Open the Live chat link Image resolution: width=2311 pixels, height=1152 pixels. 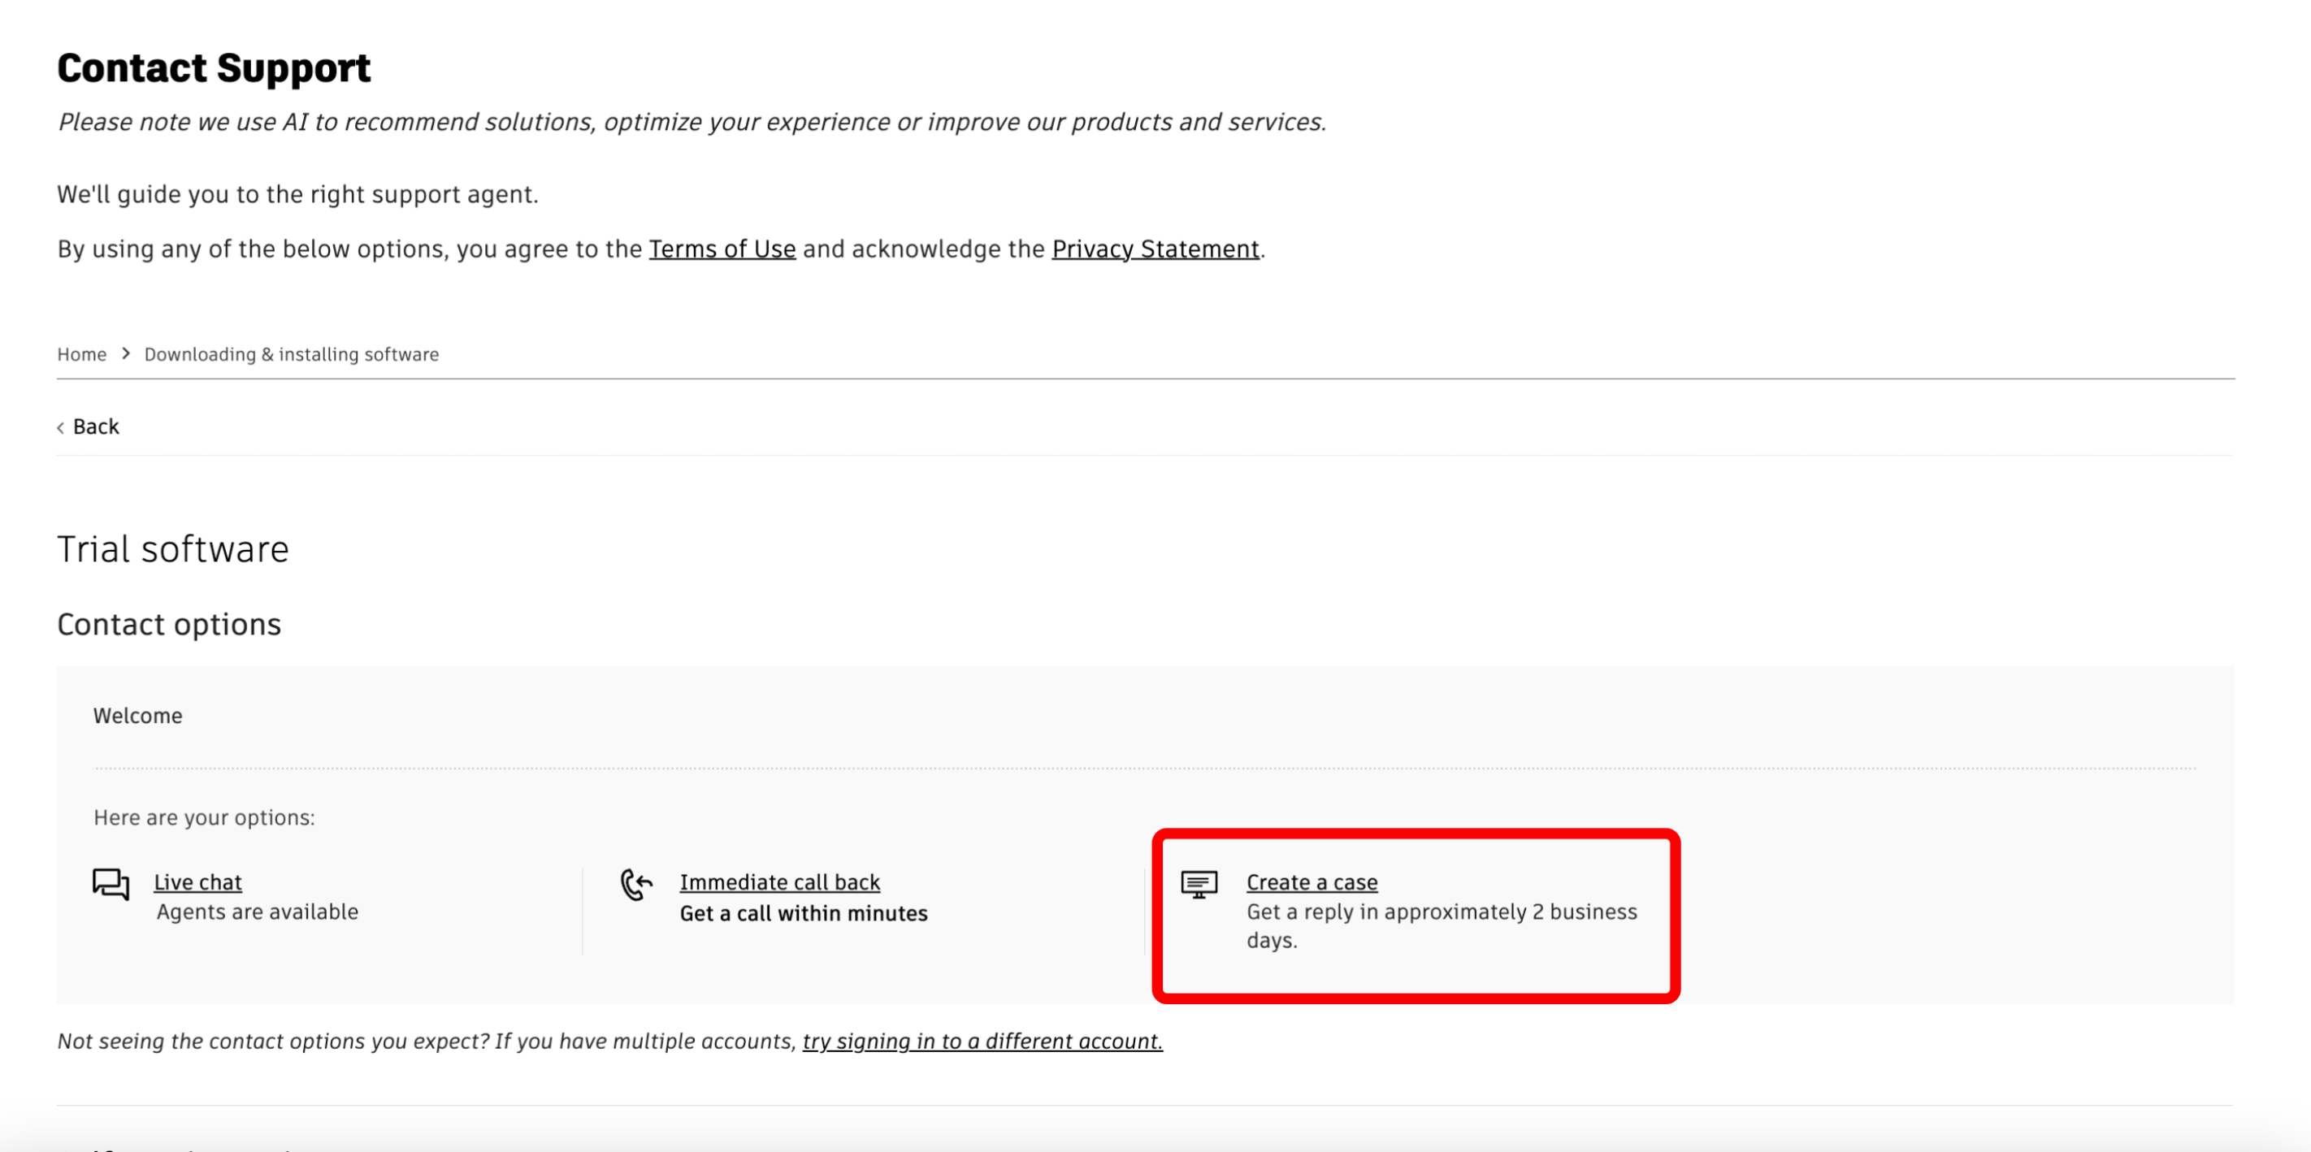[x=197, y=882]
